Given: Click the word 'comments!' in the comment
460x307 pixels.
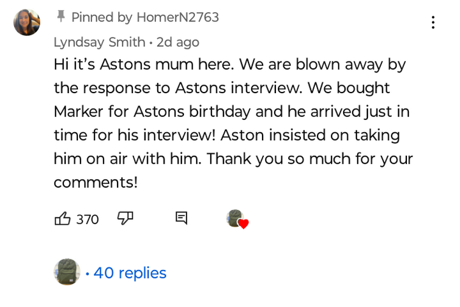Looking at the screenshot, I should coord(96,182).
